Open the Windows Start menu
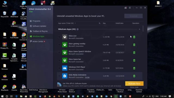 pyautogui.click(x=2, y=96)
